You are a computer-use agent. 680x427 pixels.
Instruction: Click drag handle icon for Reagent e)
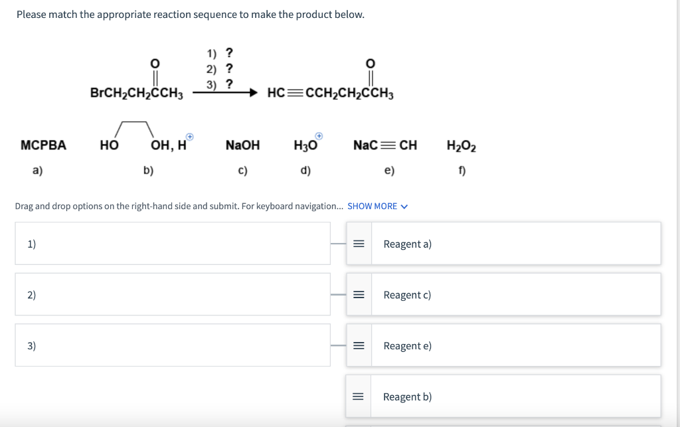tap(359, 346)
